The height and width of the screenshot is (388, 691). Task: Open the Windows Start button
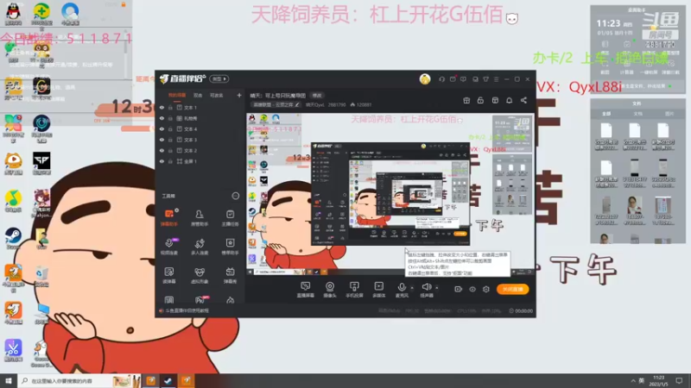(x=9, y=380)
